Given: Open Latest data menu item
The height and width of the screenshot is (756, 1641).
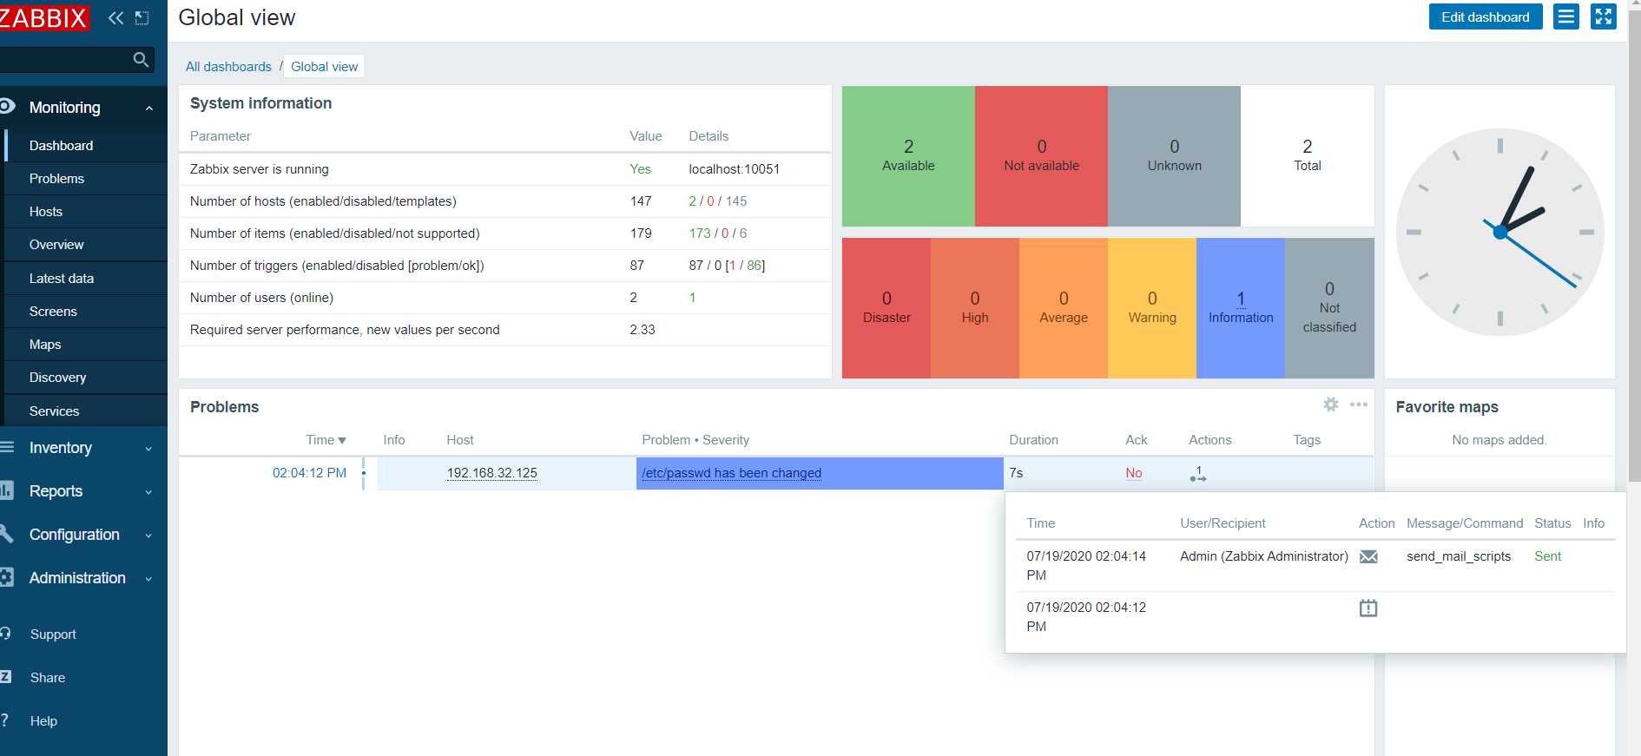Looking at the screenshot, I should coord(86,279).
